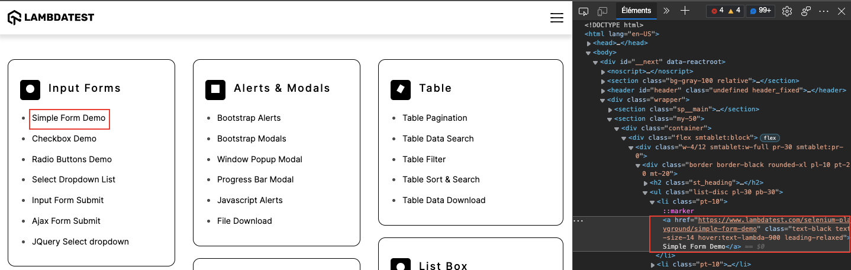
Task: Expand the noscript node
Action: [603, 72]
